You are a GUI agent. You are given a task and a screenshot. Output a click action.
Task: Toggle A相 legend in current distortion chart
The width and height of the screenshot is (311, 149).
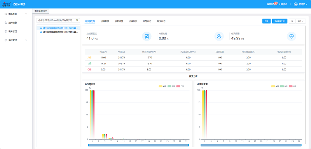tap(275, 86)
